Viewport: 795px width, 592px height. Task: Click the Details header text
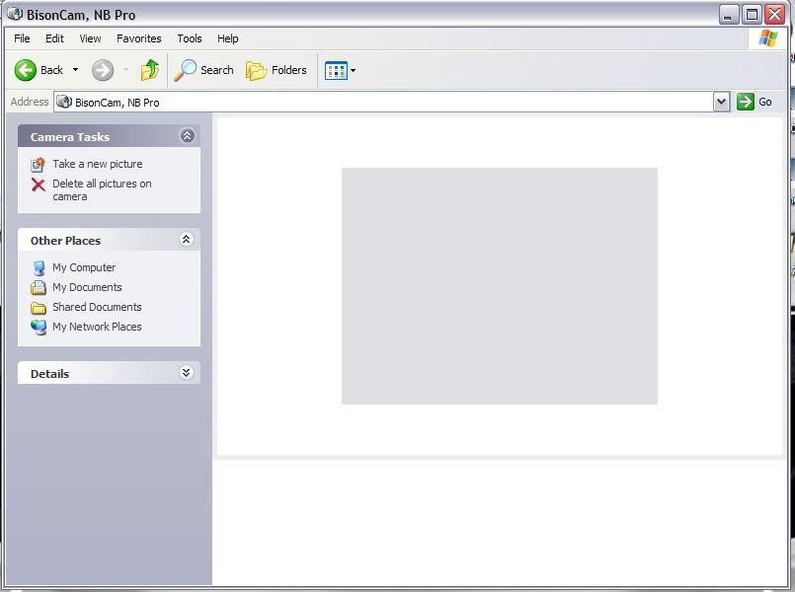click(x=49, y=374)
